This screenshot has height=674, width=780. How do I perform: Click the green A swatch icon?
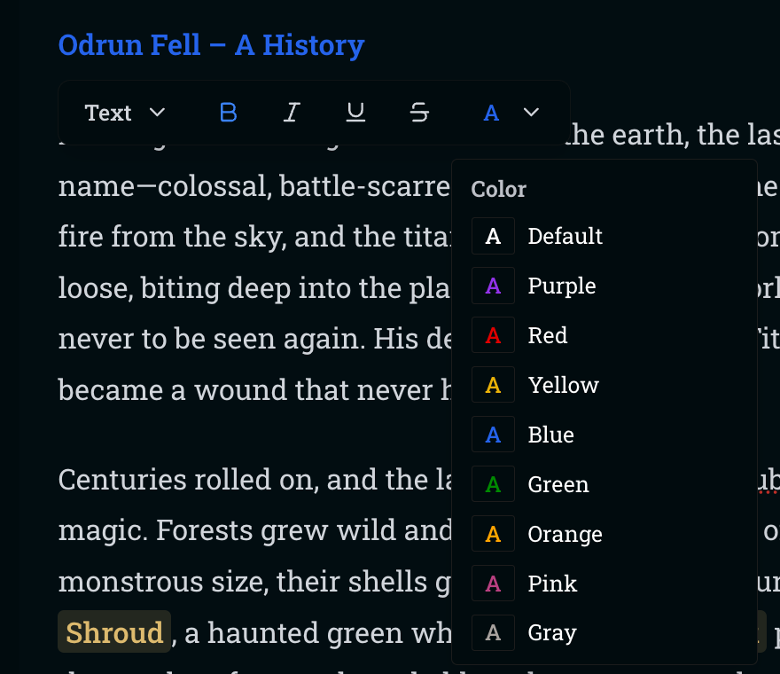click(494, 484)
